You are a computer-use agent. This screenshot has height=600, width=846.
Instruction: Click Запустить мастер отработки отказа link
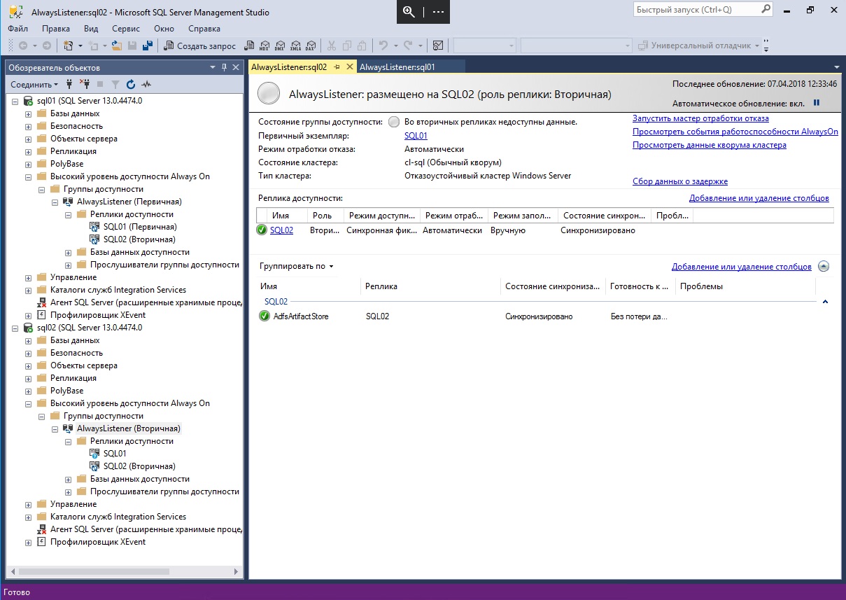click(x=700, y=118)
